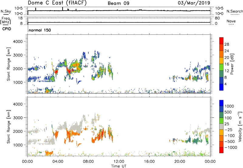Click the power panel "Slant Range [km]" label
The height and width of the screenshot is (168, 243).
(x=9, y=64)
